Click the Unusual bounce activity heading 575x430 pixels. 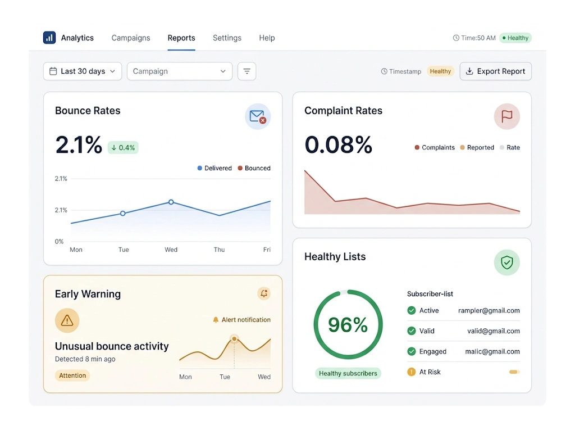click(x=112, y=346)
